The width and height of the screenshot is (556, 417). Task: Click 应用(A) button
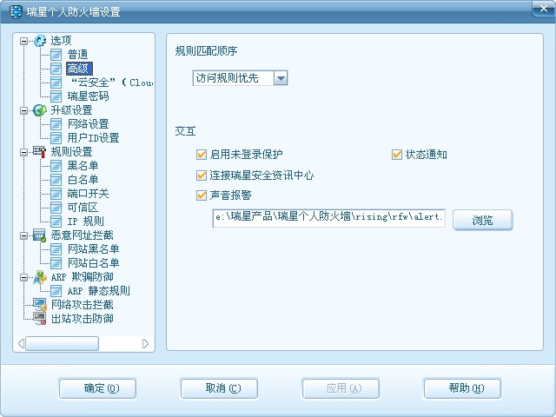[341, 388]
